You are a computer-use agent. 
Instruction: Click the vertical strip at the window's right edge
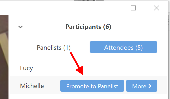tap(169, 49)
